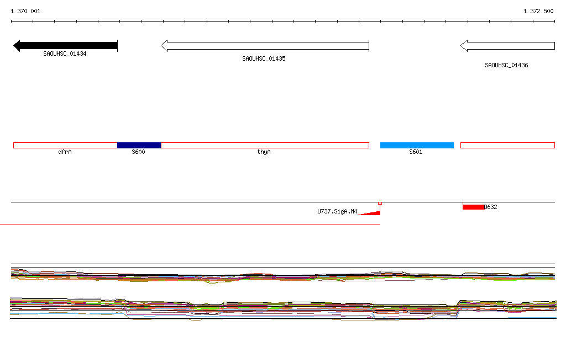This screenshot has height=337, width=566.
Task: Click the dfrA label
Action: (x=65, y=152)
